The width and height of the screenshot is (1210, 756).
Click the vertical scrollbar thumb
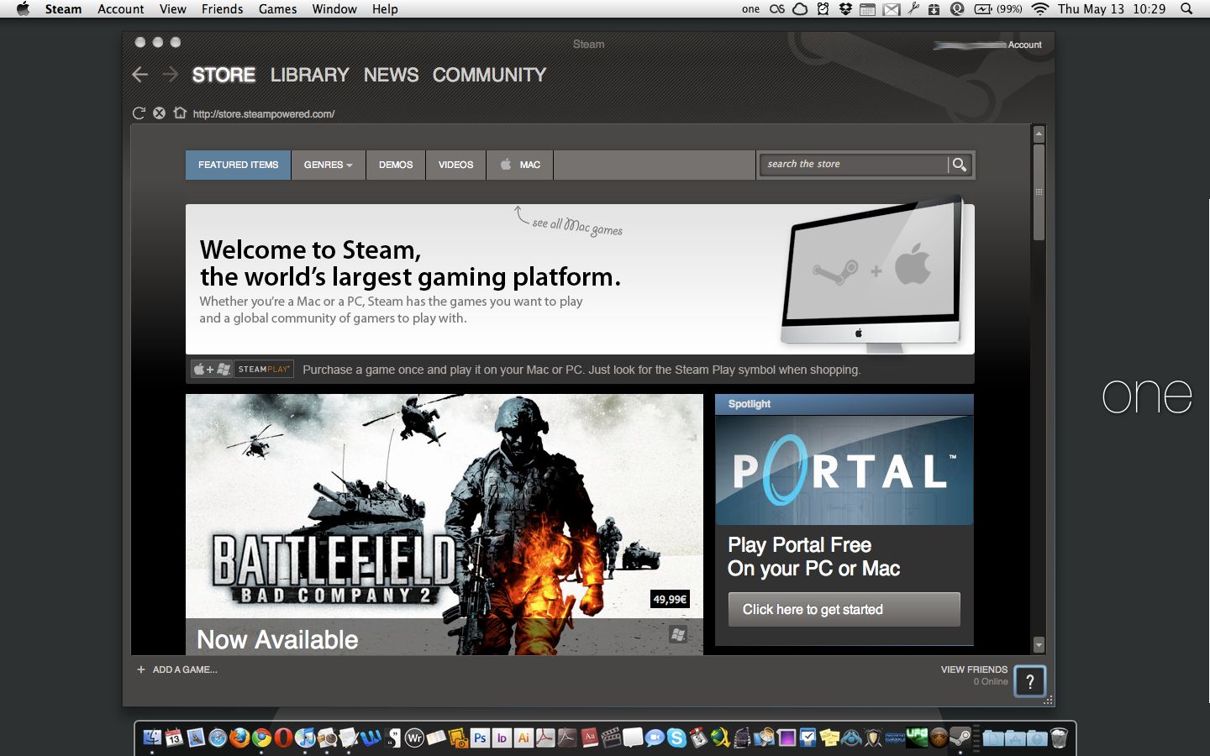click(1039, 192)
